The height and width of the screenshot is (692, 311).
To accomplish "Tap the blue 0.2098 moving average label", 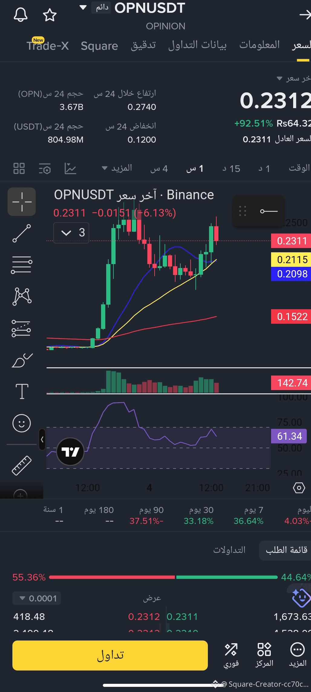I will tap(291, 274).
